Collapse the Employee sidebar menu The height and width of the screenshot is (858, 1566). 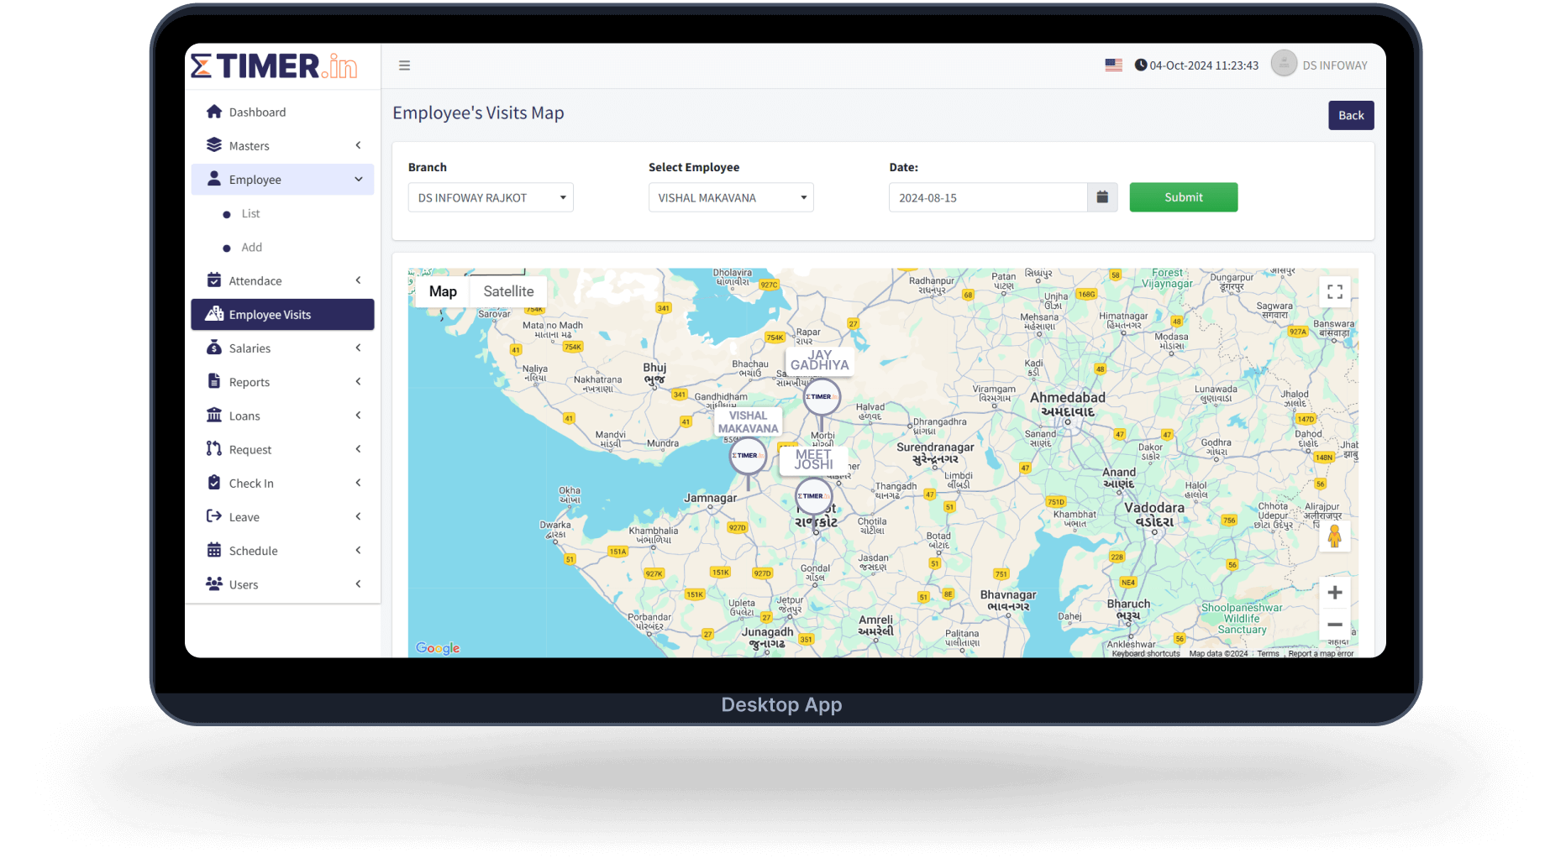(282, 180)
